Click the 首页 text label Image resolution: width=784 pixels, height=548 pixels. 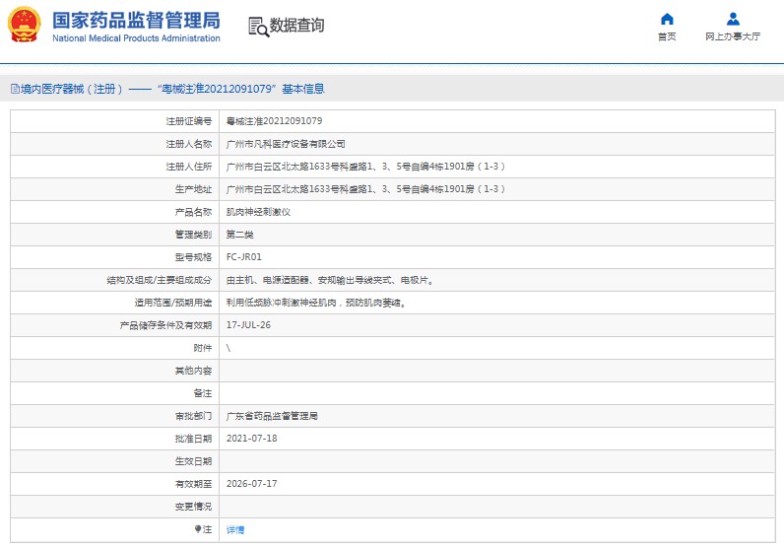coord(667,36)
